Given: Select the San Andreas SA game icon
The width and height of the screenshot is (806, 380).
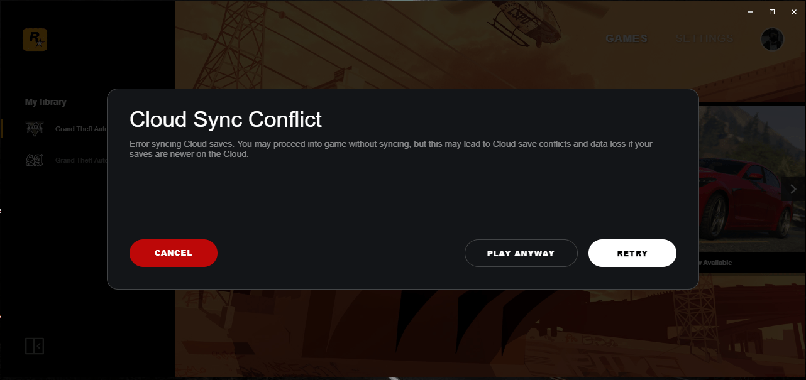Looking at the screenshot, I should coord(35,160).
